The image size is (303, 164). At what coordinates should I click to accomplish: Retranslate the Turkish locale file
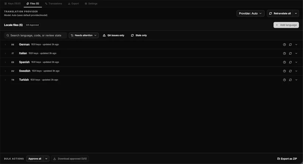tap(290, 80)
